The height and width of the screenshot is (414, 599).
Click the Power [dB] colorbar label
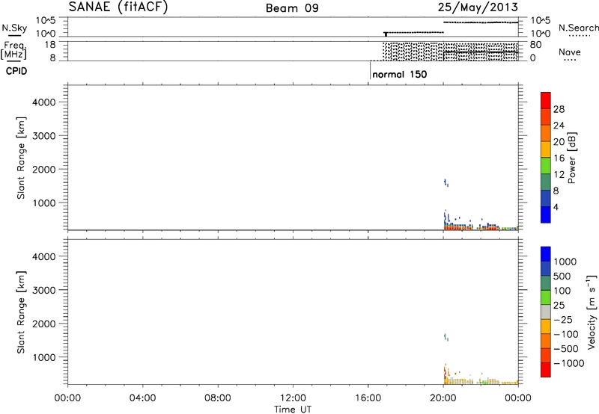tap(571, 158)
